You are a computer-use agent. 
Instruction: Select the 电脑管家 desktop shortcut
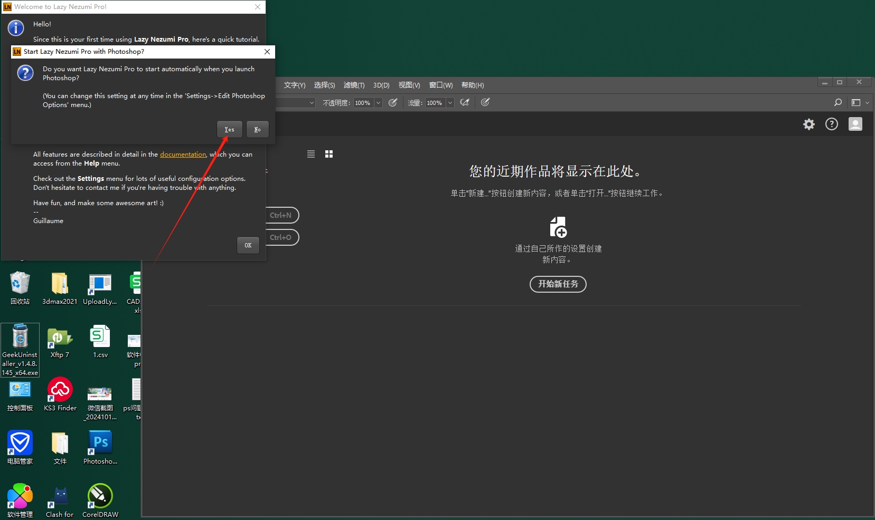20,448
